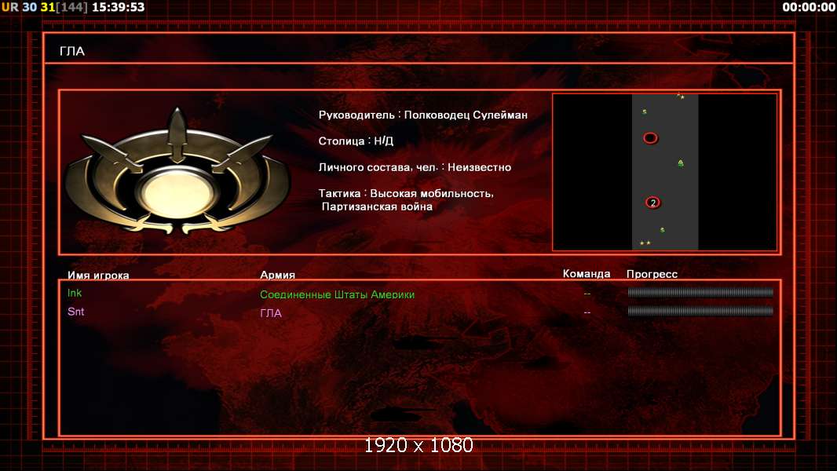Select start position 2 on the minimap
The width and height of the screenshot is (837, 471).
coord(652,203)
